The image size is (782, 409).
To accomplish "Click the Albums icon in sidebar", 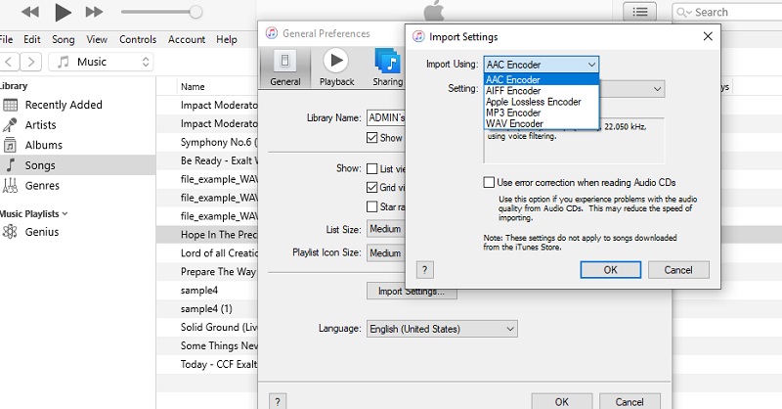I will click(10, 146).
